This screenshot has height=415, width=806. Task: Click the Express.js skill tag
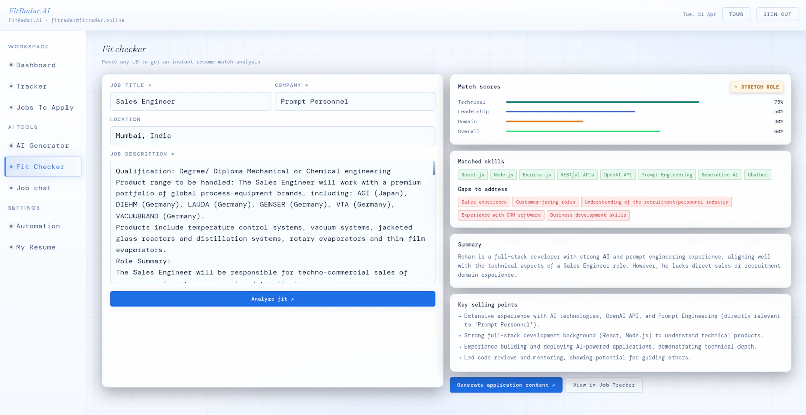pyautogui.click(x=537, y=175)
